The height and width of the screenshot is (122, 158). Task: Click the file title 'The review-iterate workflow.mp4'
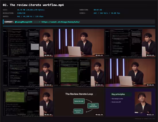pos(37,5)
